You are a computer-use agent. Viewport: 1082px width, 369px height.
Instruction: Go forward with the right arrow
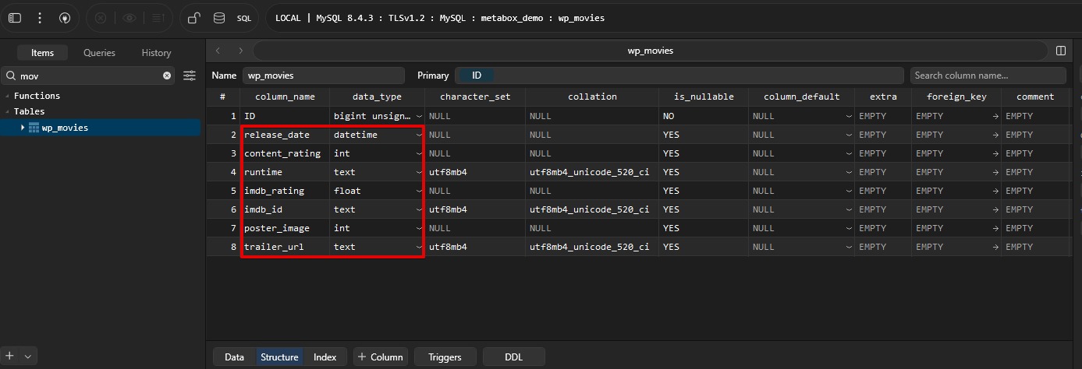(x=241, y=51)
